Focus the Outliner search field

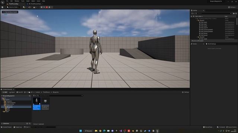(x=213, y=14)
